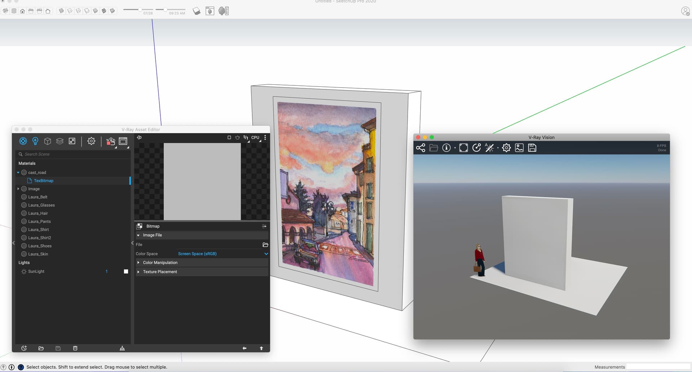Click the up arrow in Asset Editor footer
This screenshot has height=372, width=692.
pos(261,348)
